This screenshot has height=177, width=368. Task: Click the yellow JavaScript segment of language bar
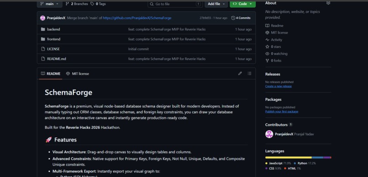click(x=289, y=157)
